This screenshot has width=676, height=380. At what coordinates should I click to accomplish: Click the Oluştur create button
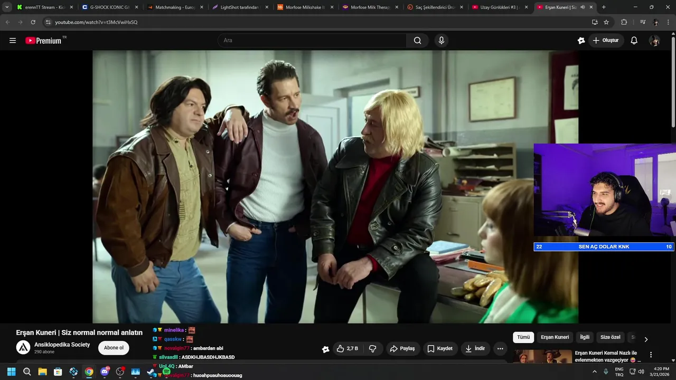(606, 41)
